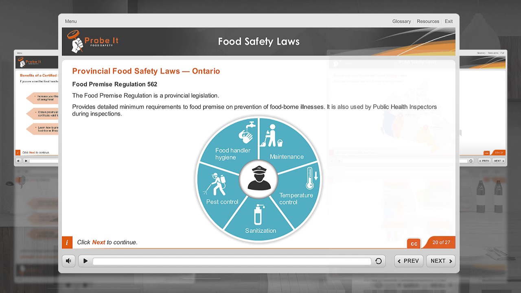Click 'Benefits of a Certified' heading in left slide
This screenshot has width=521, height=293.
coord(39,75)
